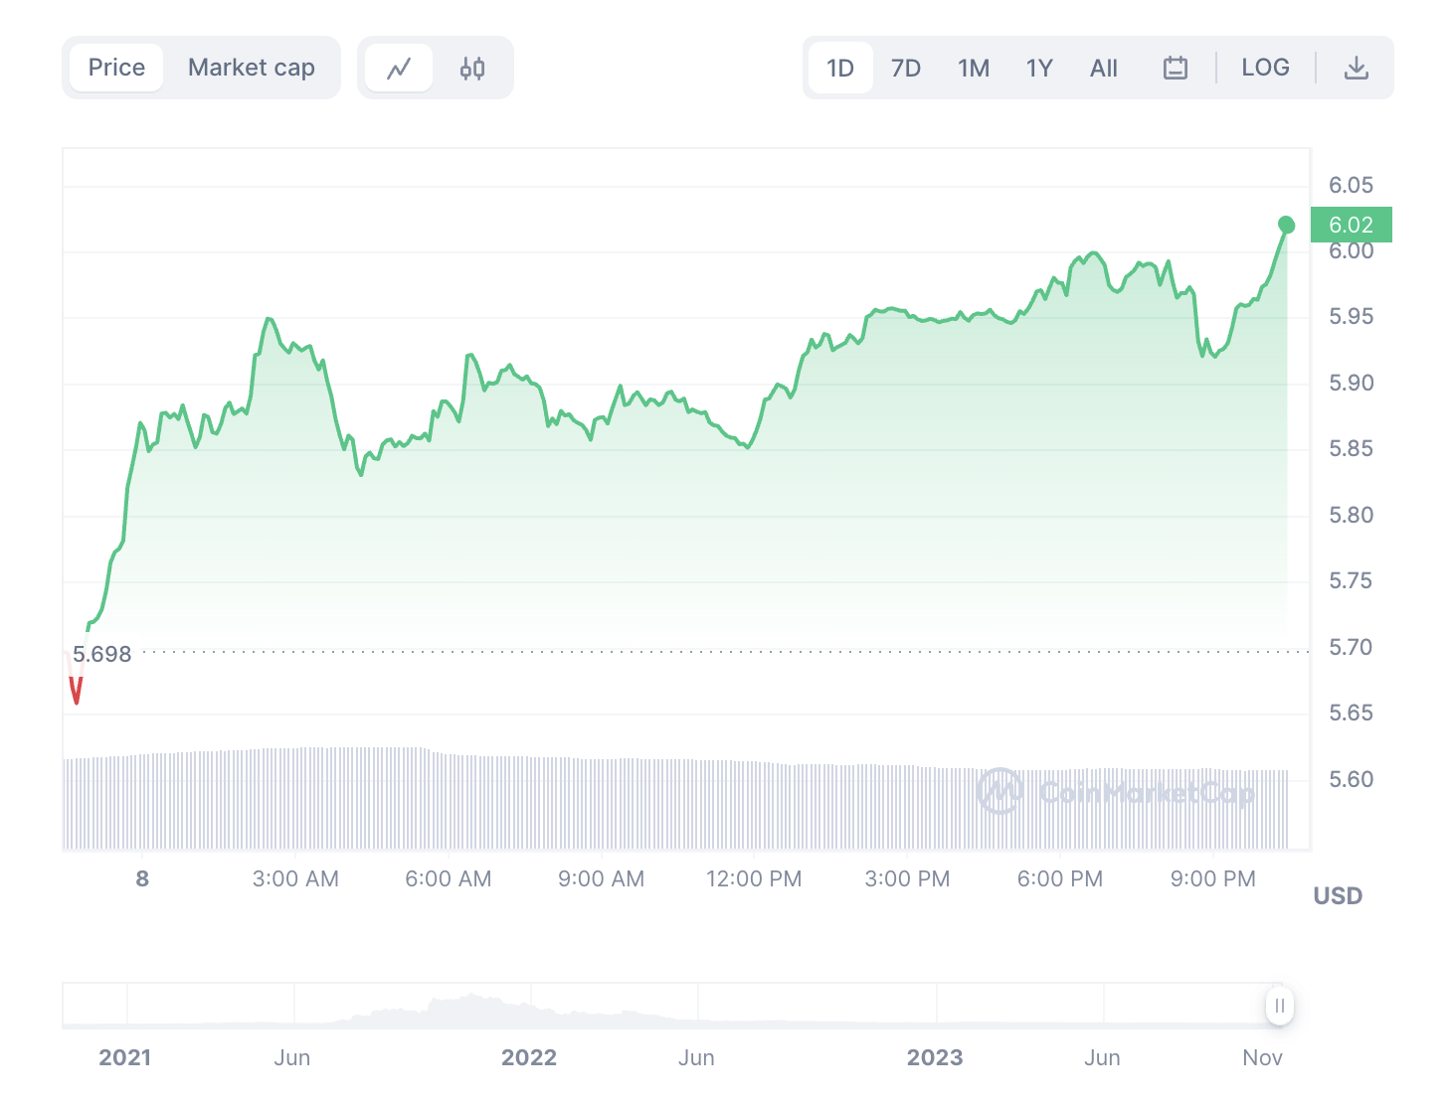Click the 2023 label in timeline navigator
This screenshot has height=1105, width=1452.
click(x=934, y=1057)
